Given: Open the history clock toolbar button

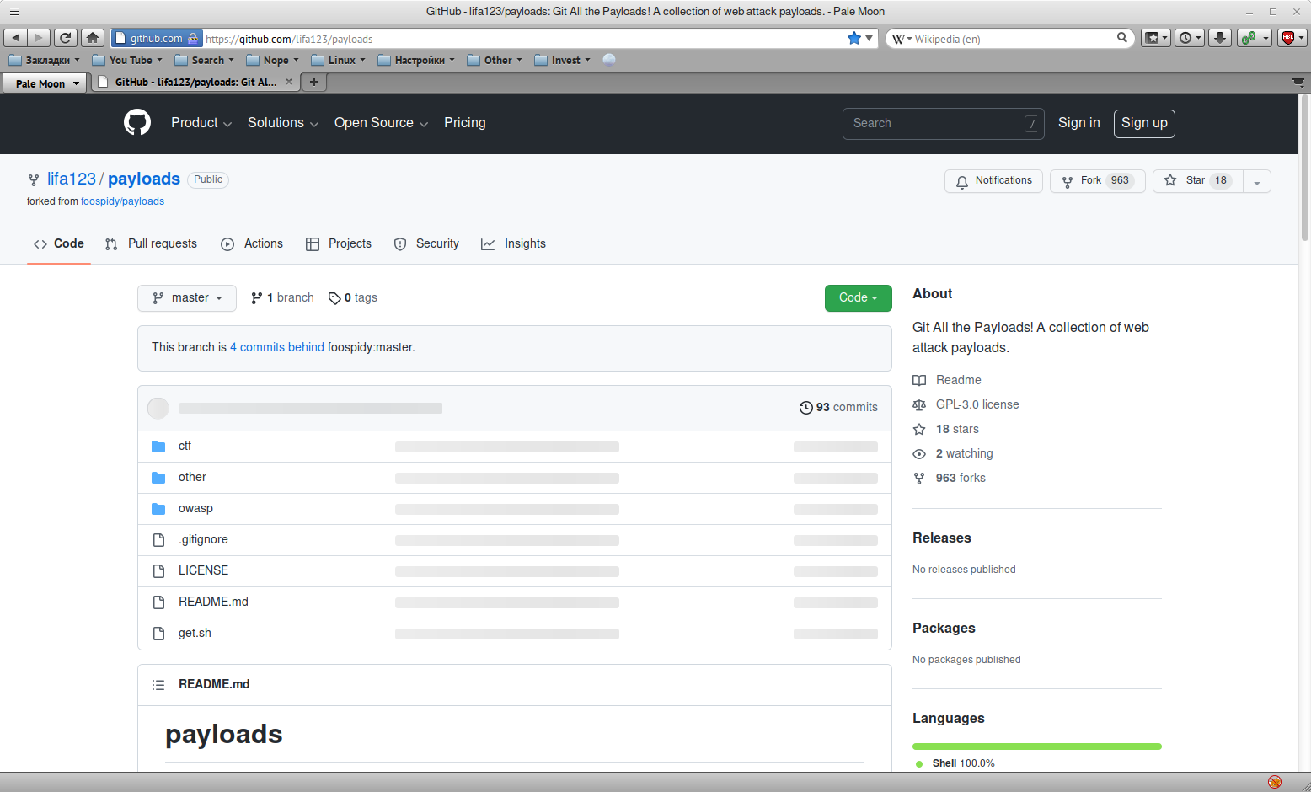Looking at the screenshot, I should pyautogui.click(x=1190, y=38).
